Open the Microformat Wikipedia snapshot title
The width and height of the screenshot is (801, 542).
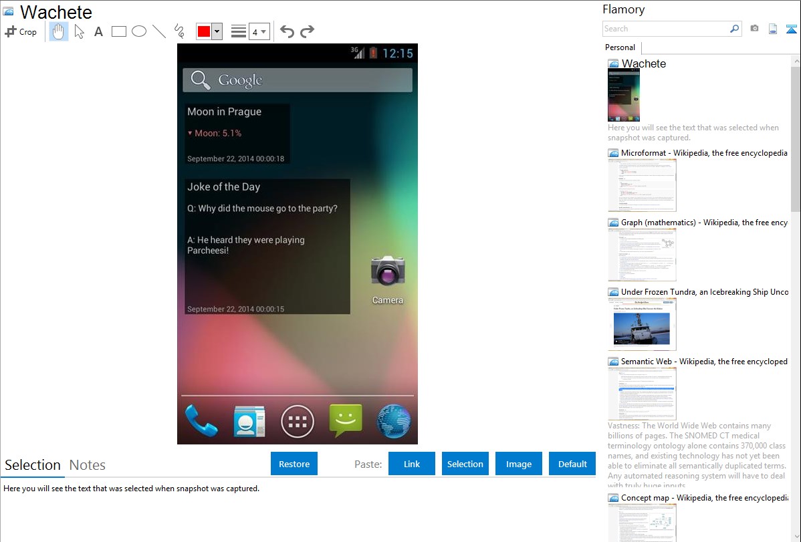tap(704, 153)
